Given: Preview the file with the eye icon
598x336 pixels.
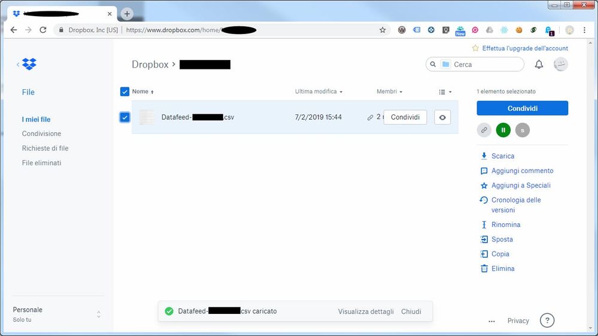Looking at the screenshot, I should [442, 117].
